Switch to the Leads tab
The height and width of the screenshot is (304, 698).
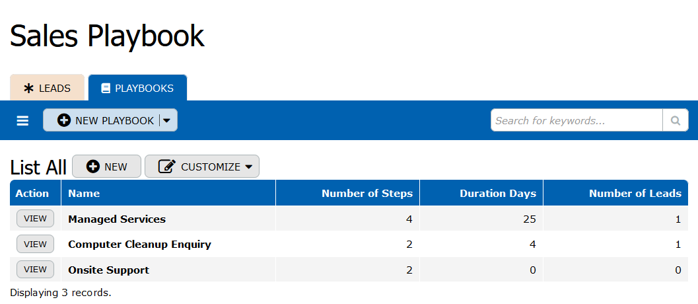coord(47,88)
